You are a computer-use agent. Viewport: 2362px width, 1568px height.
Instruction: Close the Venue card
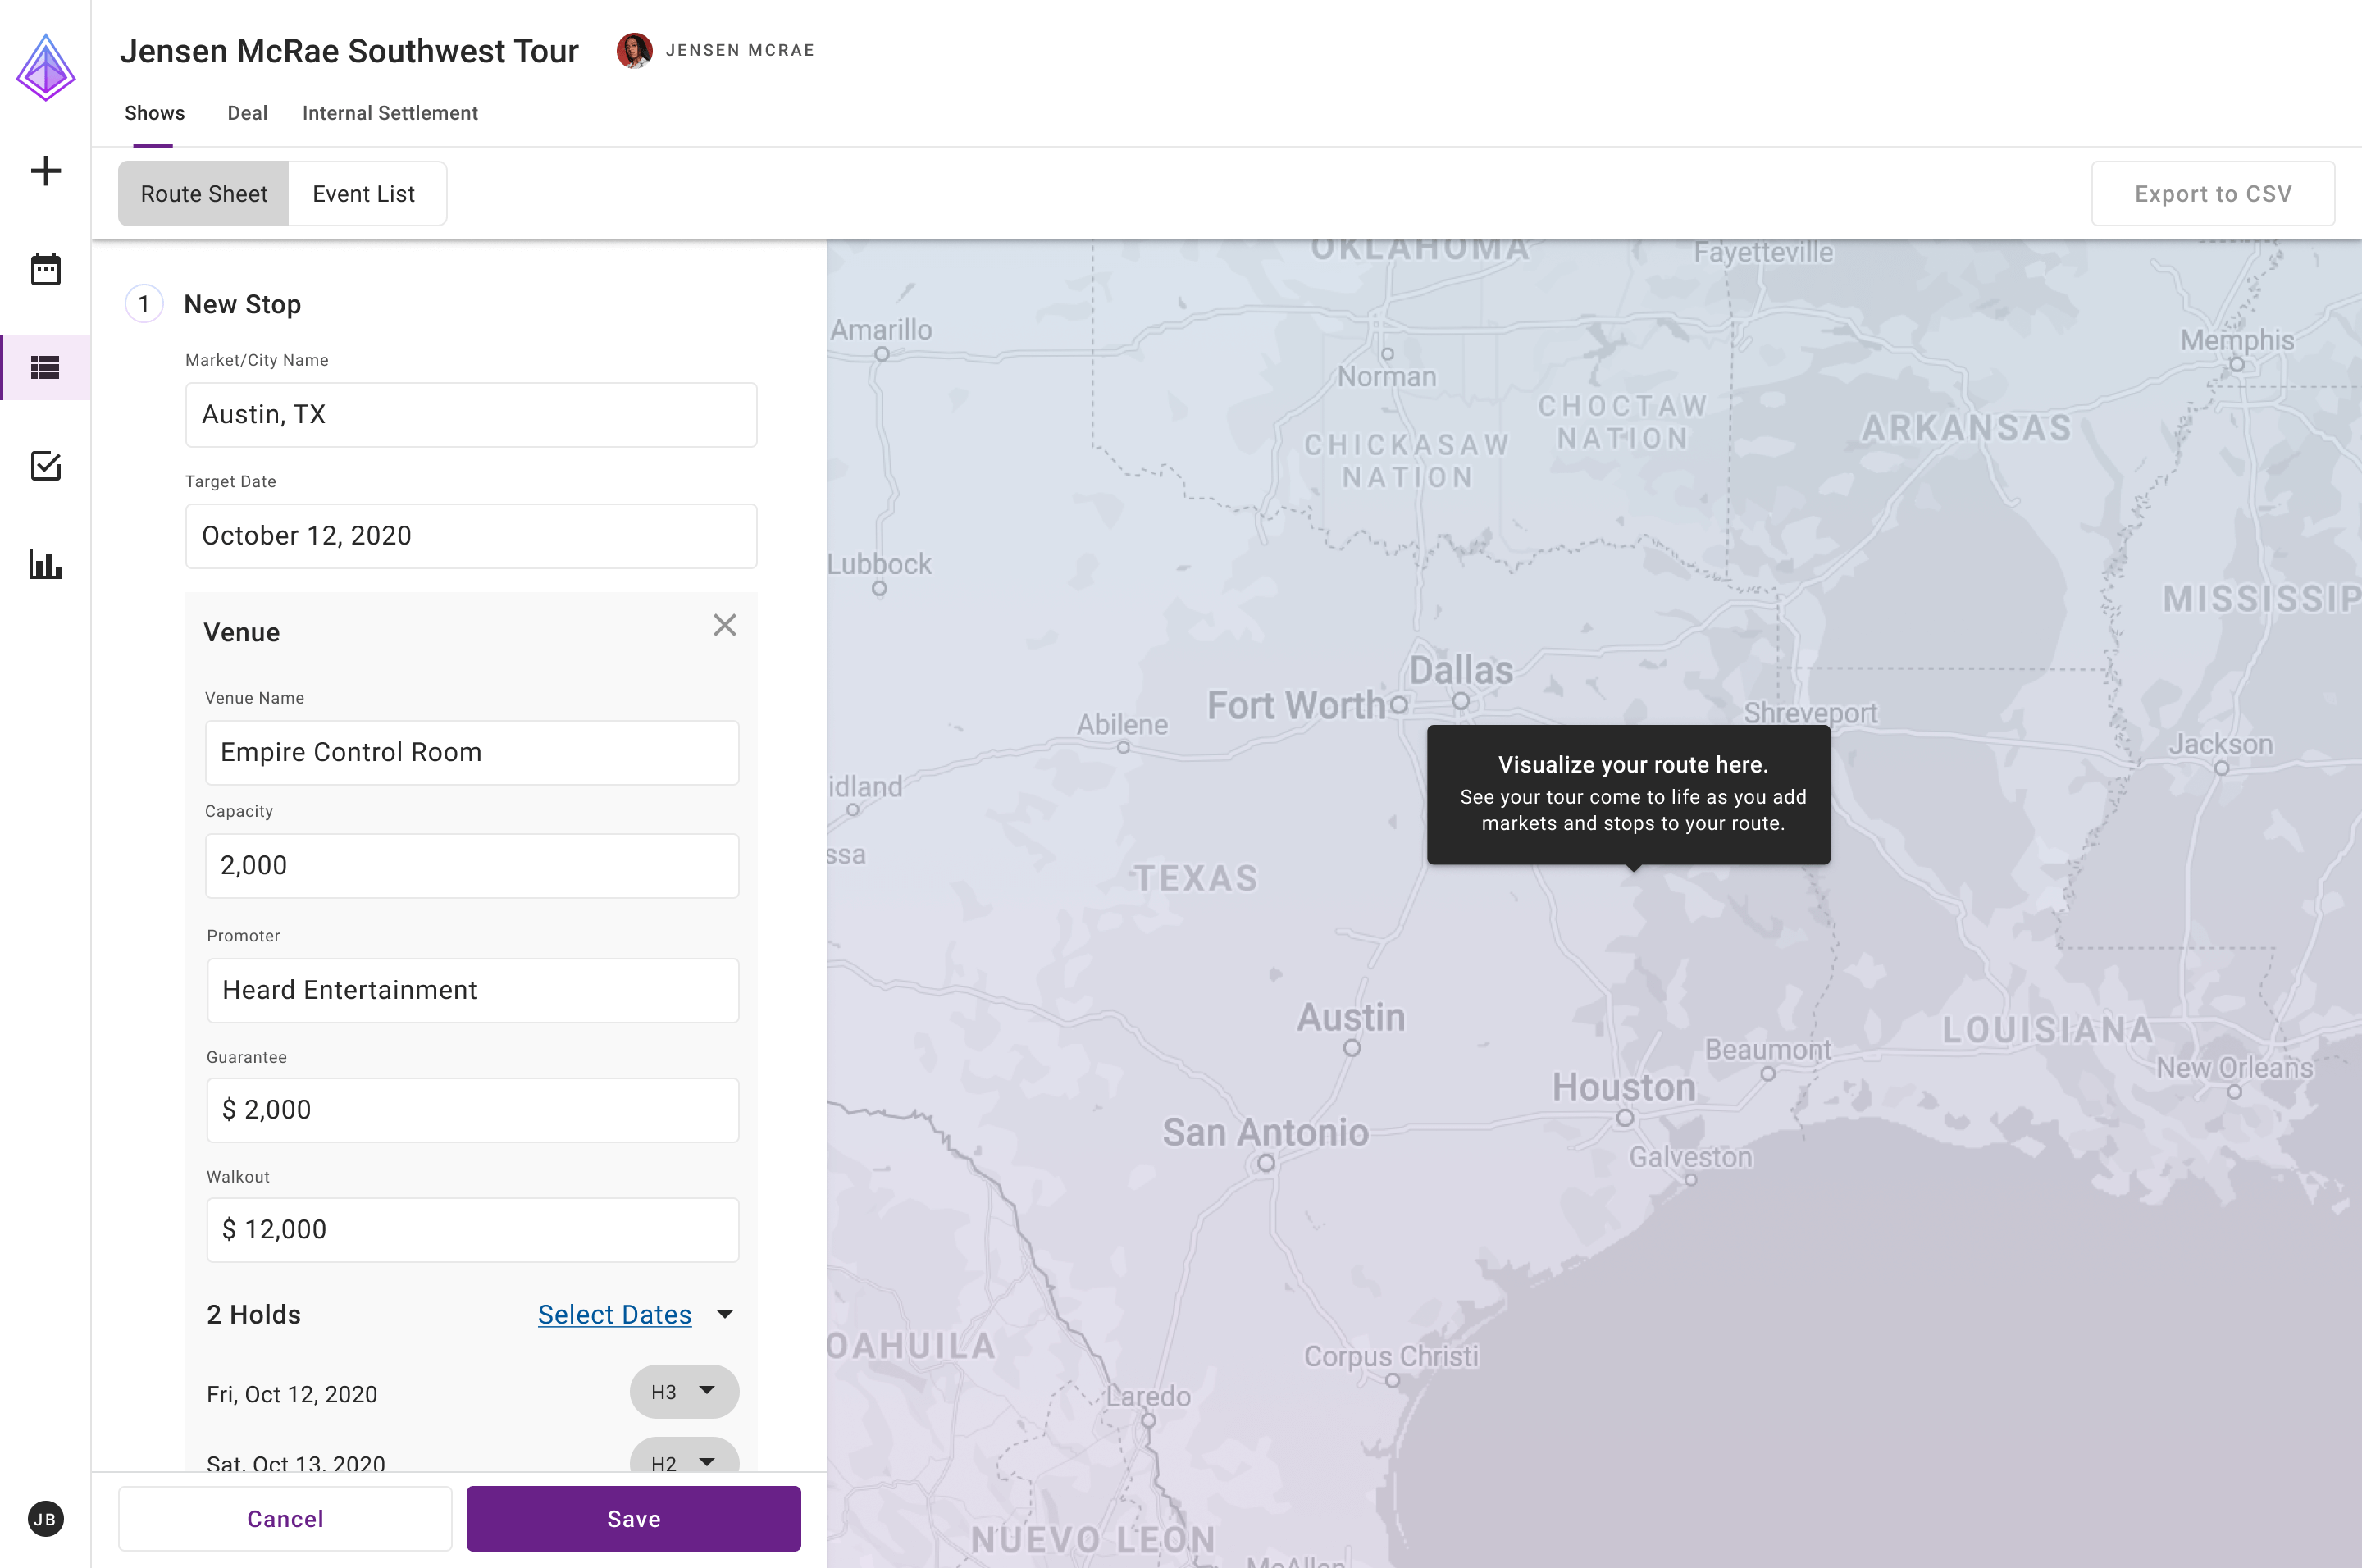725,625
